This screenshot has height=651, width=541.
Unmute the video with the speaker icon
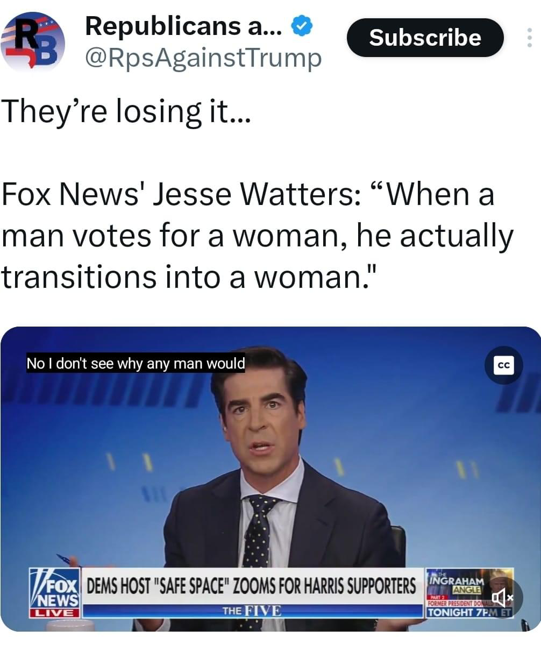[x=503, y=597]
